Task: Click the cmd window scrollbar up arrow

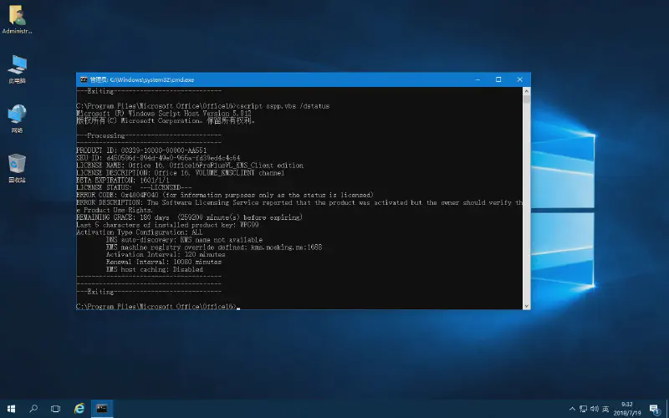Action: point(525,91)
